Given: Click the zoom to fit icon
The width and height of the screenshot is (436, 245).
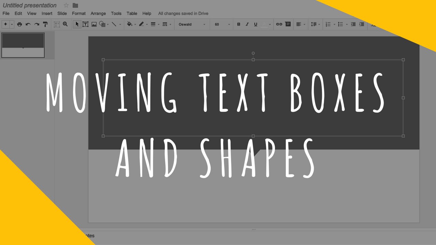Looking at the screenshot, I should coord(57,24).
